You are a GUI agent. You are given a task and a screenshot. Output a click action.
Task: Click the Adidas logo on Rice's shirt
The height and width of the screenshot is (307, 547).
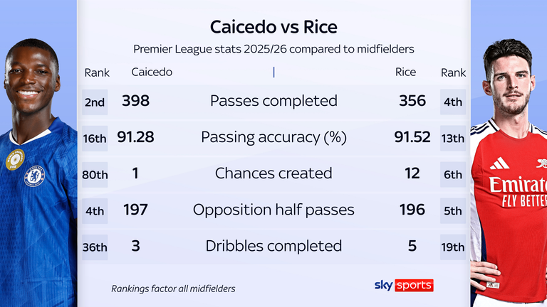tap(499, 163)
